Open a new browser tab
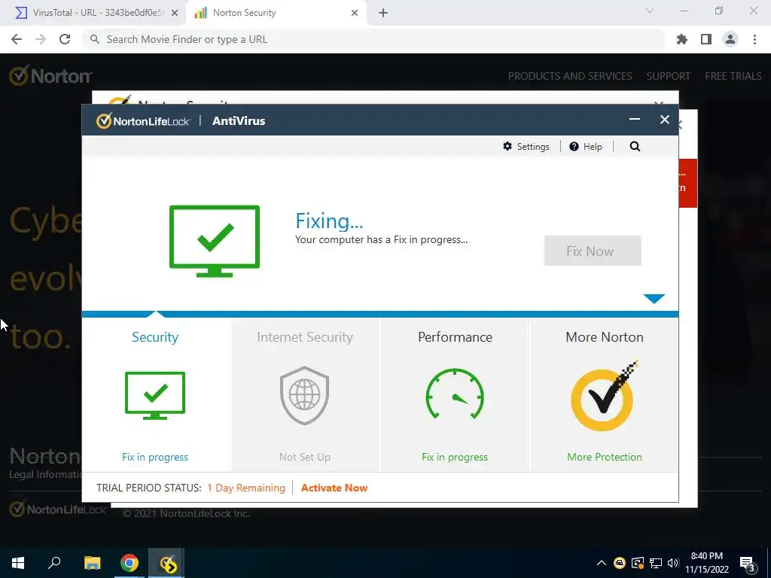This screenshot has height=578, width=771. (383, 13)
